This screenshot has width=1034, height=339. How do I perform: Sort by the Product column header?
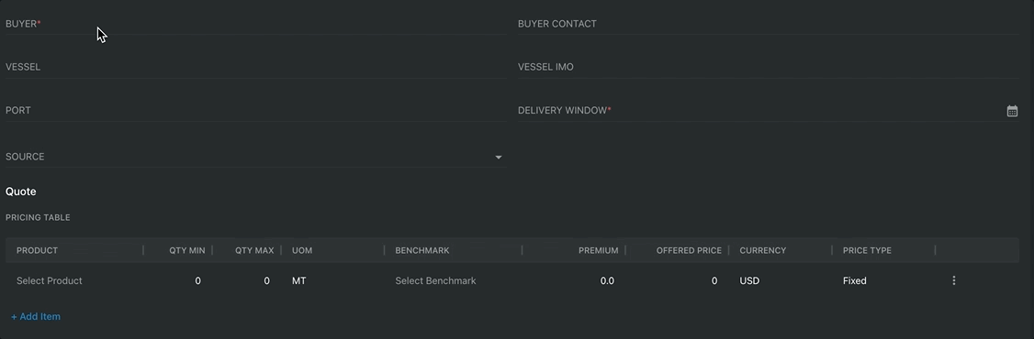click(x=37, y=251)
